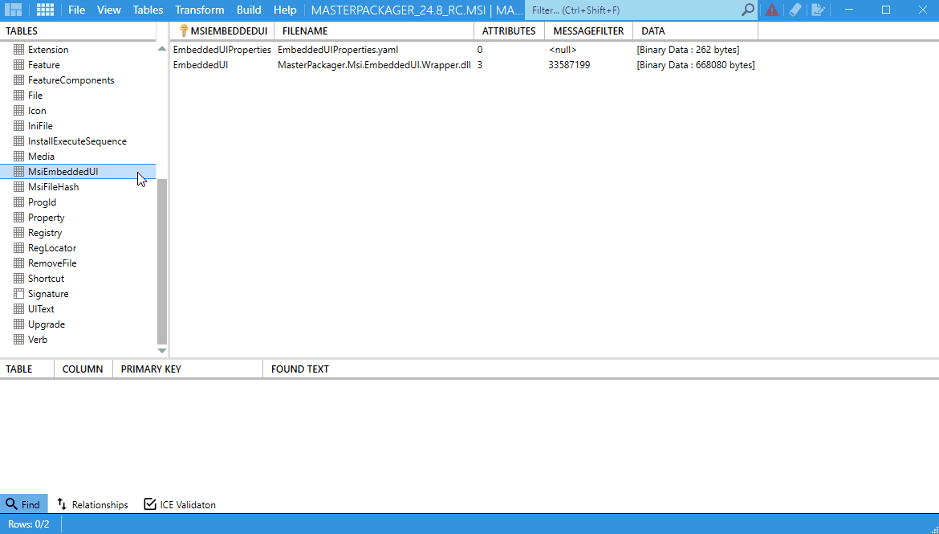Click the MasterPackager.Msi.EmbeddedUI.Wrapper.dll cell
The image size is (939, 534).
pos(374,65)
